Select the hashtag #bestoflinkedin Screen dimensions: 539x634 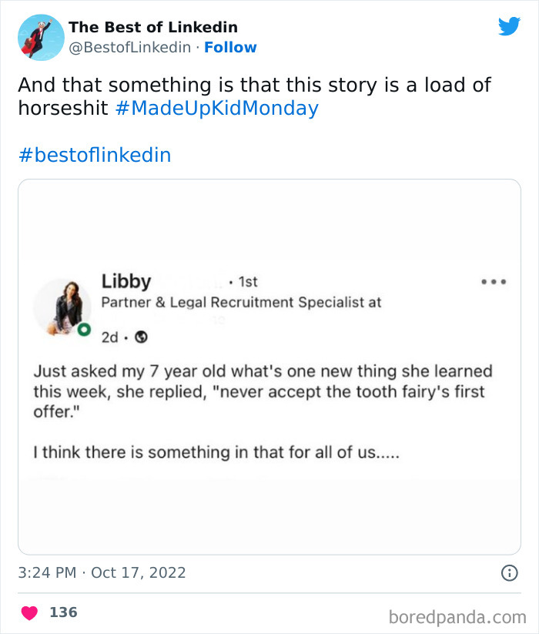tap(95, 154)
